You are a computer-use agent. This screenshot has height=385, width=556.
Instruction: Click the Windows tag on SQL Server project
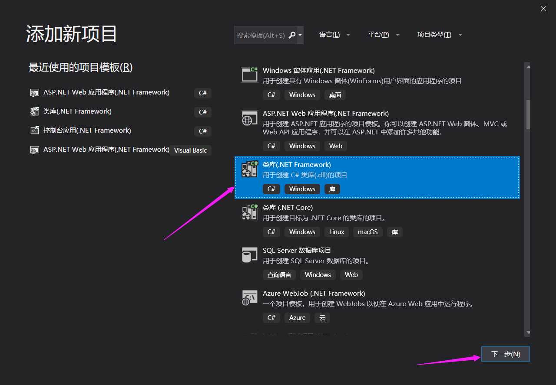(x=318, y=275)
